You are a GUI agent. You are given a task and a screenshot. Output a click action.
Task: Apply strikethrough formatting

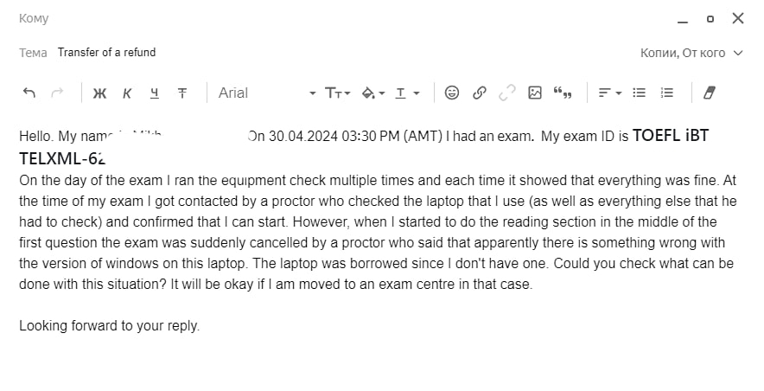point(182,93)
